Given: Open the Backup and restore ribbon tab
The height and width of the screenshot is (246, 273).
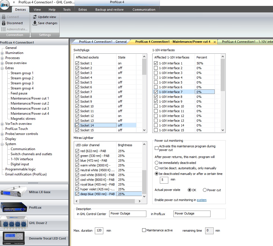Looking at the screenshot, I should [109, 10].
